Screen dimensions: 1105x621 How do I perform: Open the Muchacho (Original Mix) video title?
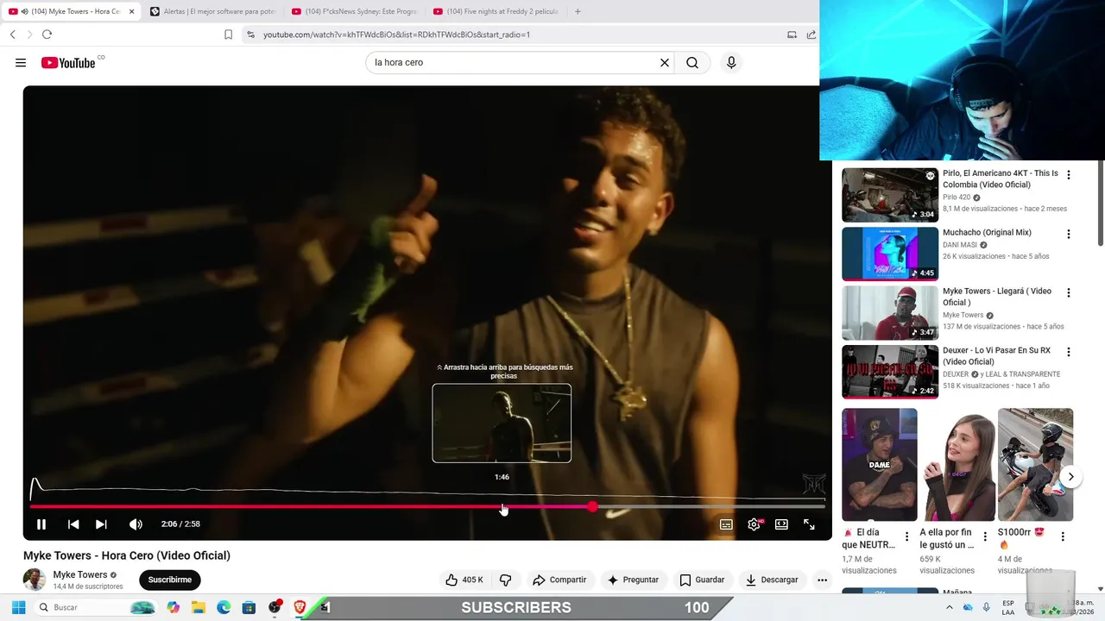coord(987,233)
